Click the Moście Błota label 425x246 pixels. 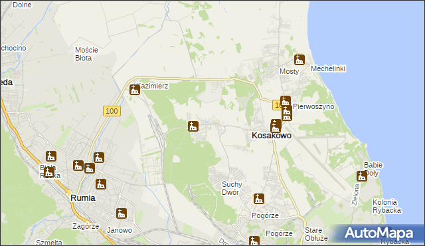(86, 54)
